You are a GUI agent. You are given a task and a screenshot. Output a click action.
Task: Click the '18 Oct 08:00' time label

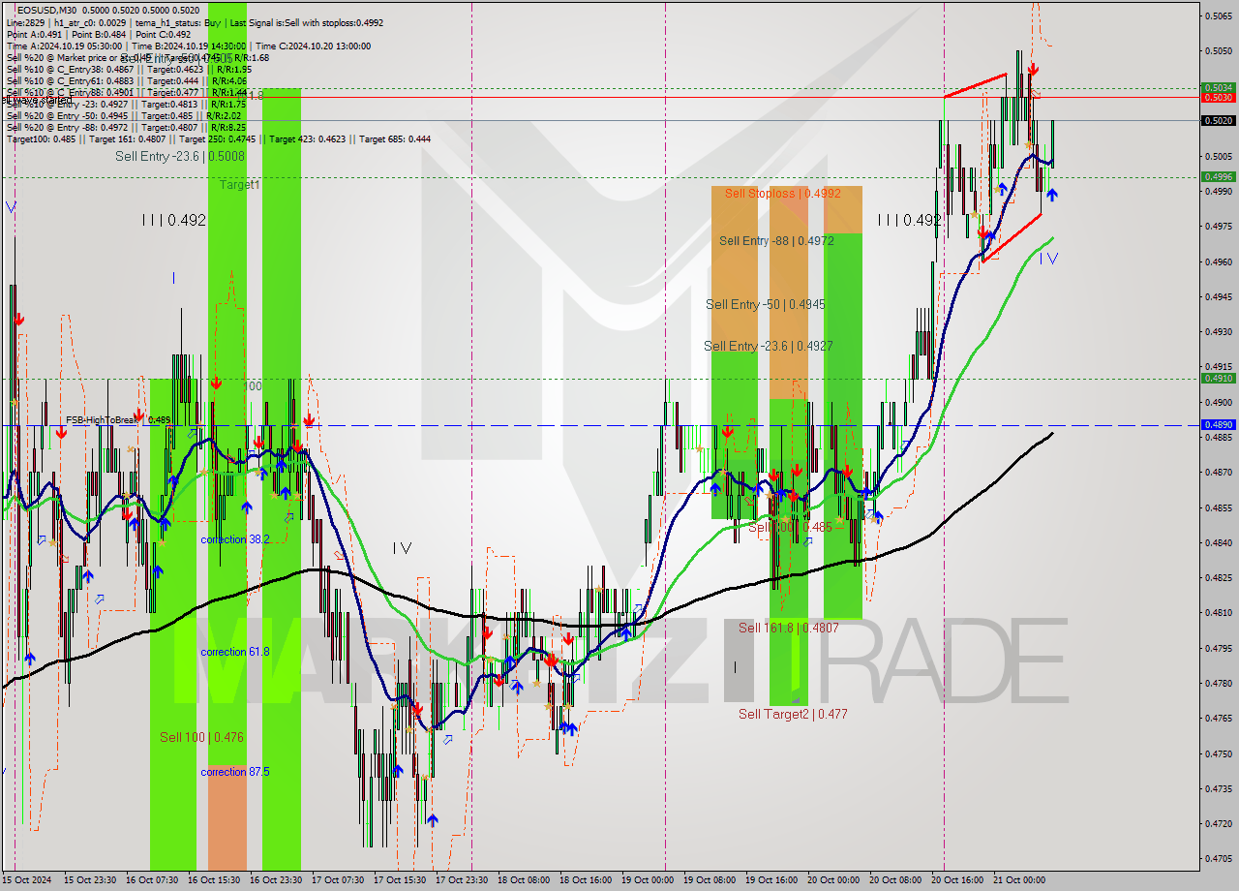(525, 880)
